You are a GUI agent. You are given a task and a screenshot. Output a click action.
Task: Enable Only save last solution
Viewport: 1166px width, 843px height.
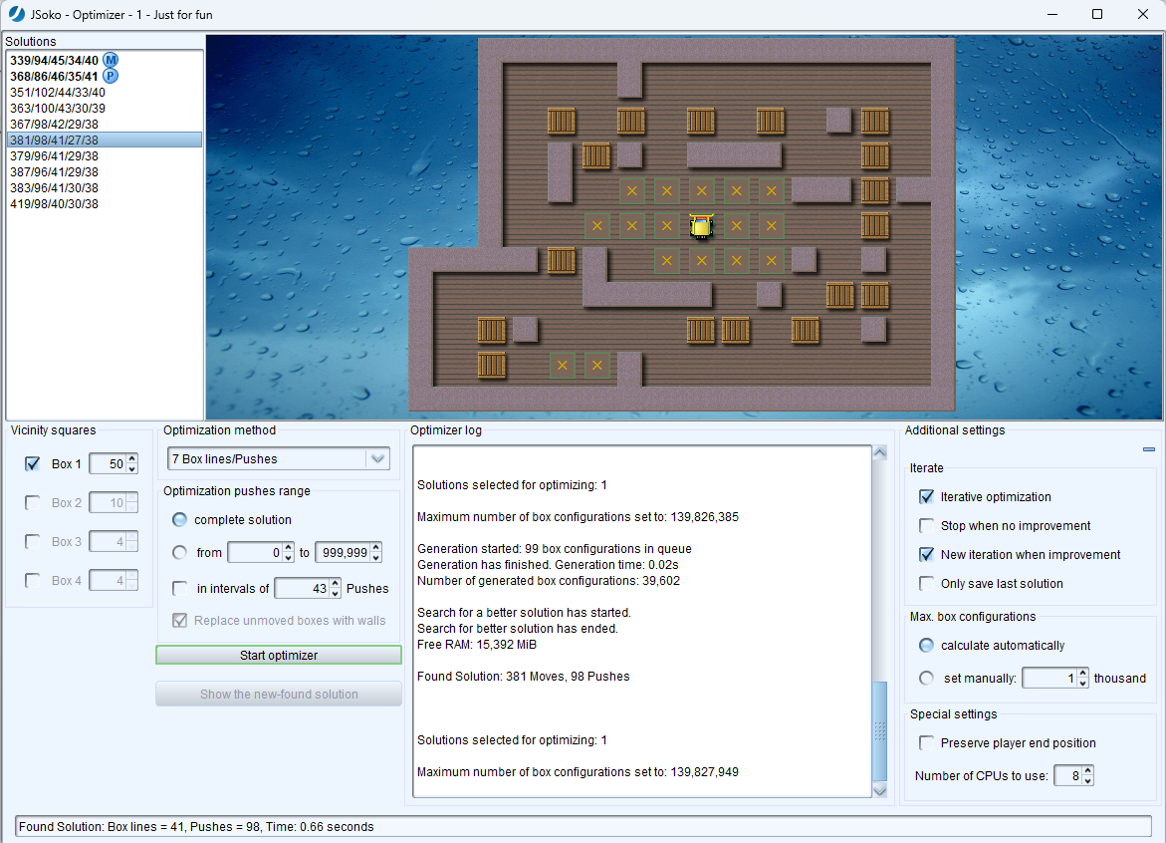[926, 584]
